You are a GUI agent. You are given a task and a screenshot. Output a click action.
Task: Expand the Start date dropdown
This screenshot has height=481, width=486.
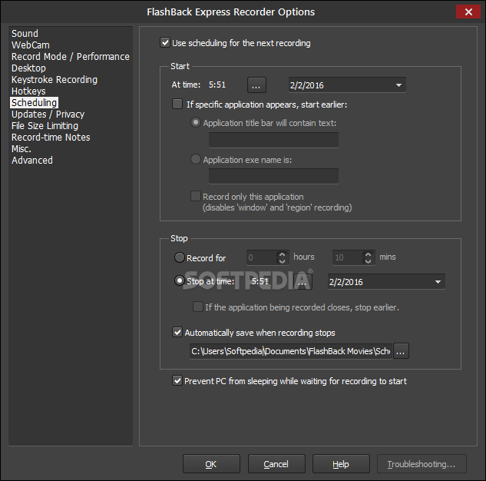[x=398, y=85]
